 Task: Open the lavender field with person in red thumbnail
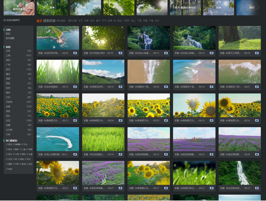click(194, 139)
